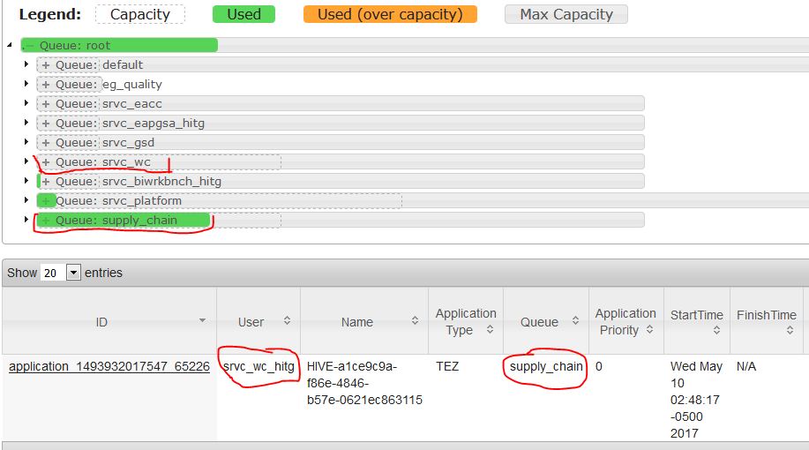Select the Queue: srvc_gsd bar
This screenshot has width=809, height=450.
pos(341,142)
